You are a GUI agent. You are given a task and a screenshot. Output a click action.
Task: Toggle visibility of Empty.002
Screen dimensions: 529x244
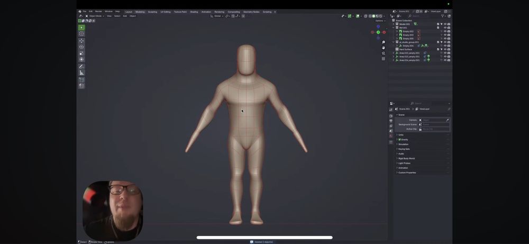point(445,31)
